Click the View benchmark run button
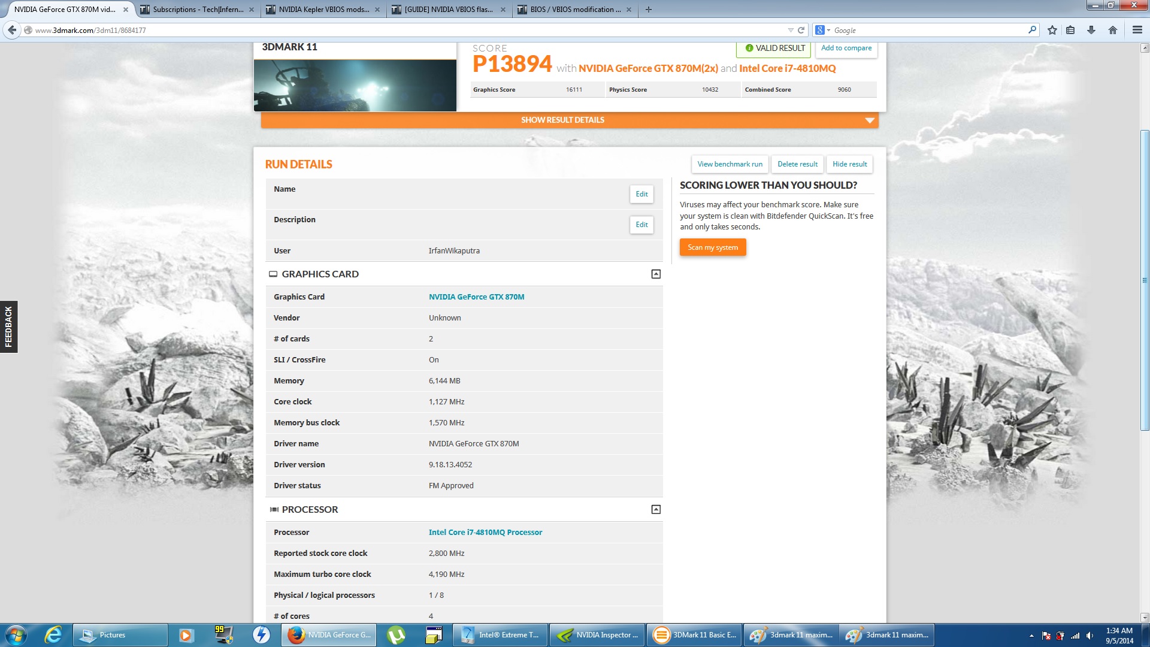Viewport: 1150px width, 647px height. (730, 164)
